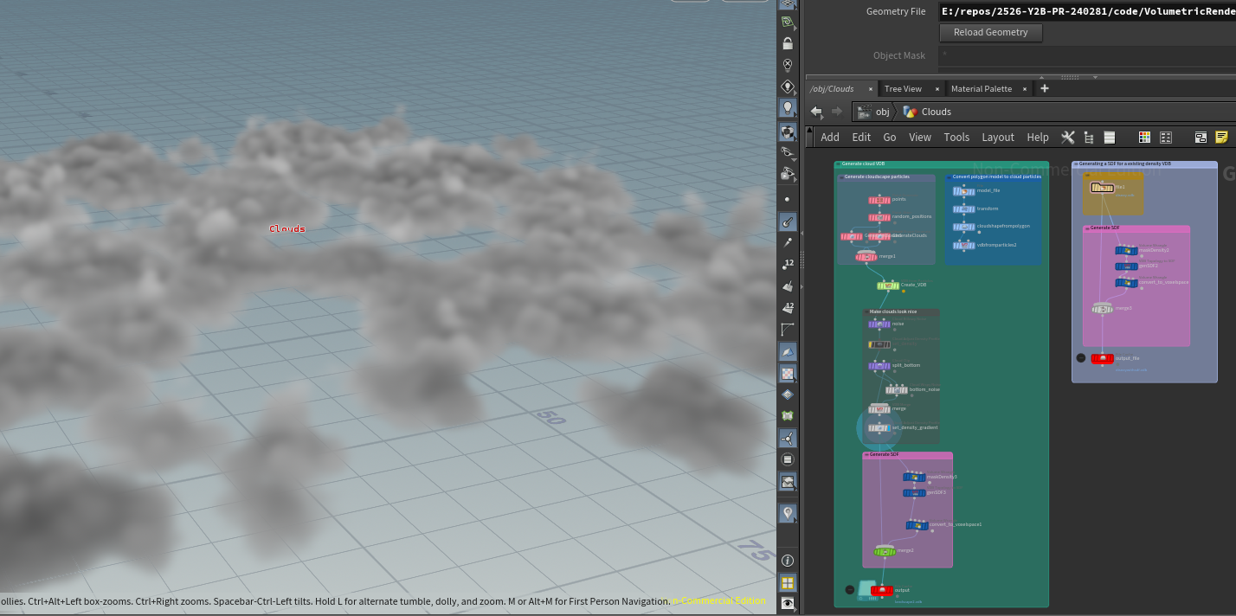Click the pane layout grid icon right of network menus
Screen dimensions: 1236x616
(1165, 137)
